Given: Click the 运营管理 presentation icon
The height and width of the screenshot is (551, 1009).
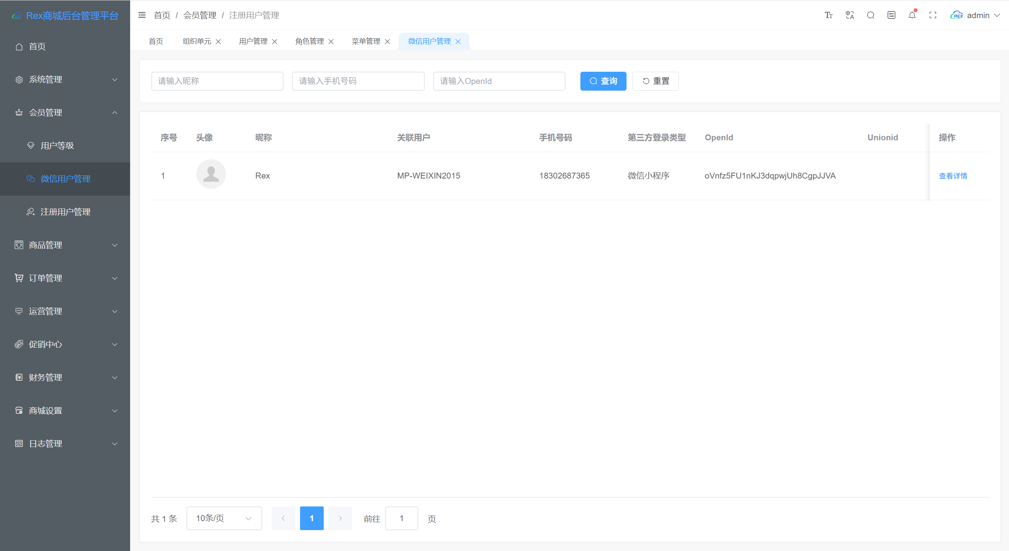Looking at the screenshot, I should click(19, 311).
